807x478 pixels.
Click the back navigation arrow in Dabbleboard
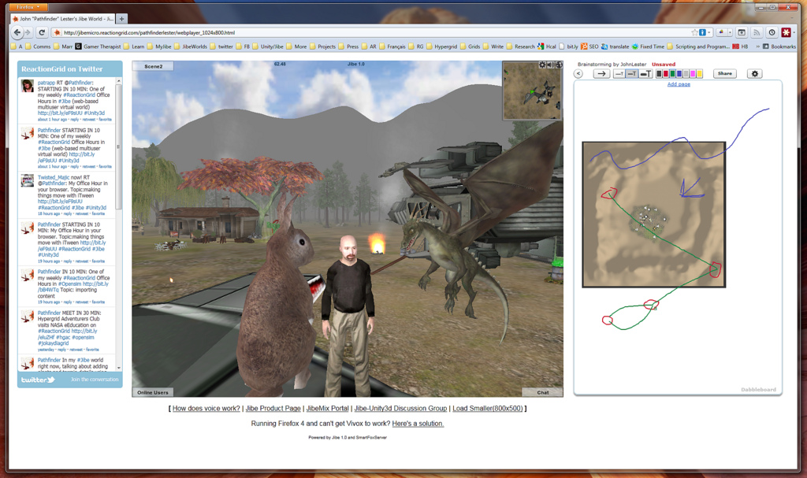point(578,73)
